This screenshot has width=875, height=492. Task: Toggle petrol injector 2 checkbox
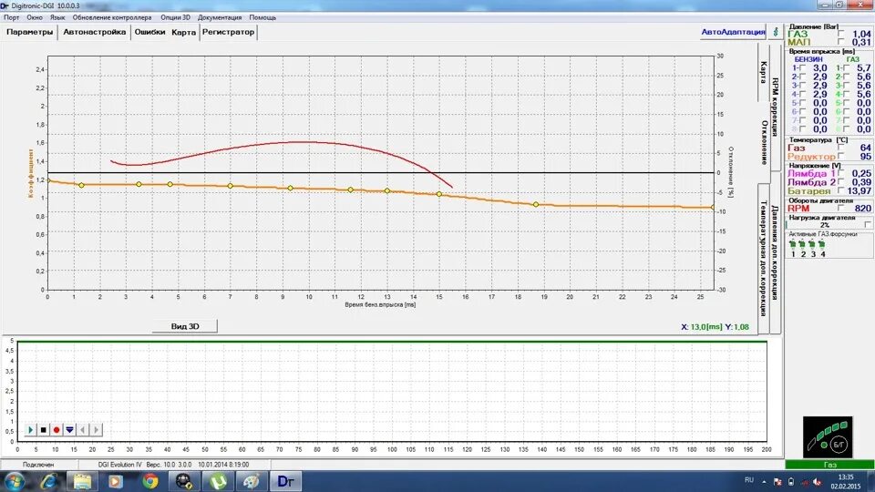[802, 77]
